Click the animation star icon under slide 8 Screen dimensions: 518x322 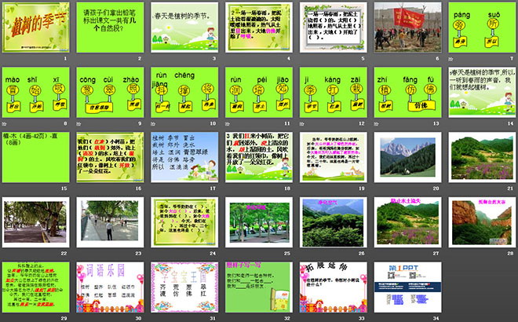tap(4, 123)
